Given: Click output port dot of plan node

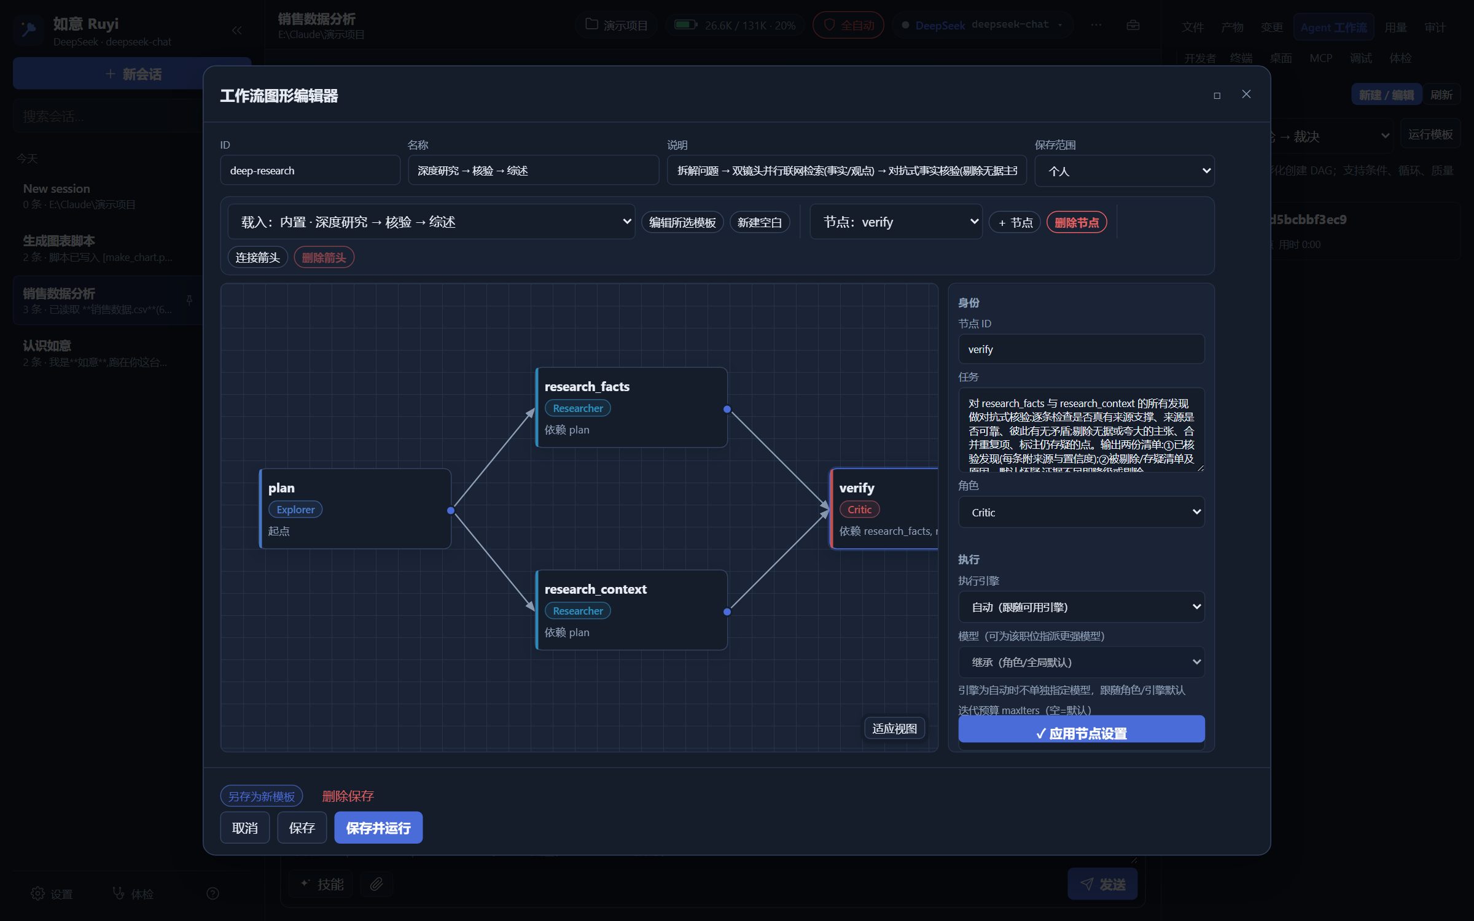Looking at the screenshot, I should [x=451, y=510].
